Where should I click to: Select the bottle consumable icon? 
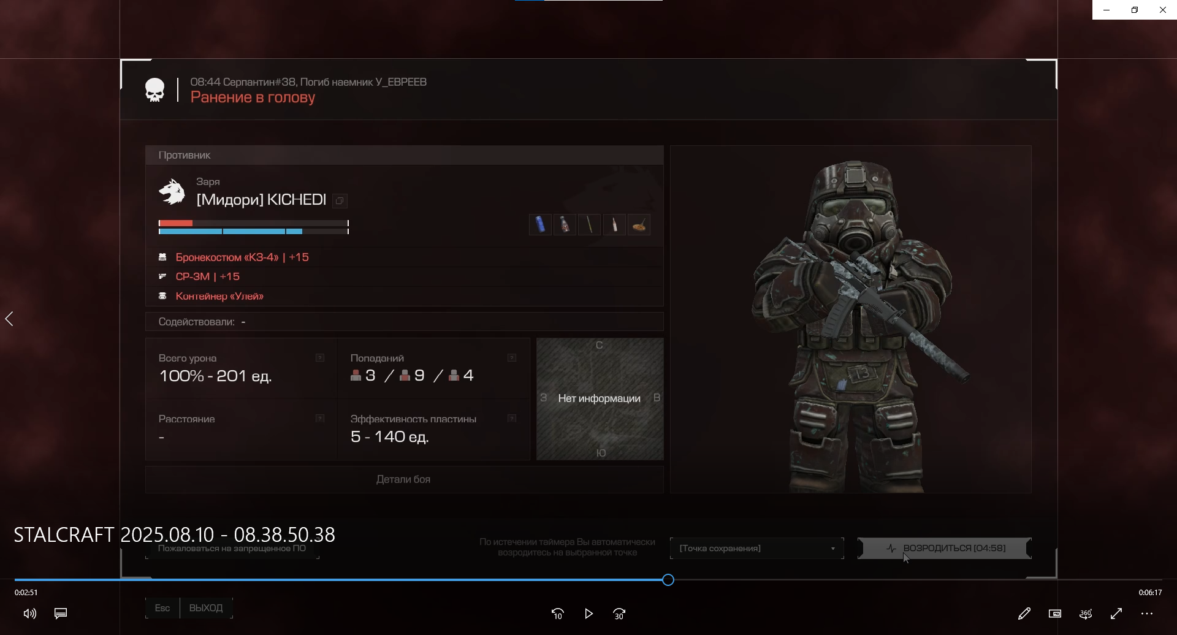pyautogui.click(x=565, y=225)
